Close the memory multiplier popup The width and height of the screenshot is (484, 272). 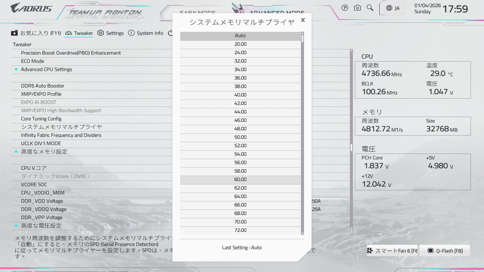[x=303, y=20]
